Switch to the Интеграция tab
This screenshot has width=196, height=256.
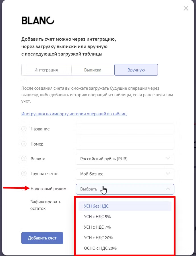(x=46, y=70)
